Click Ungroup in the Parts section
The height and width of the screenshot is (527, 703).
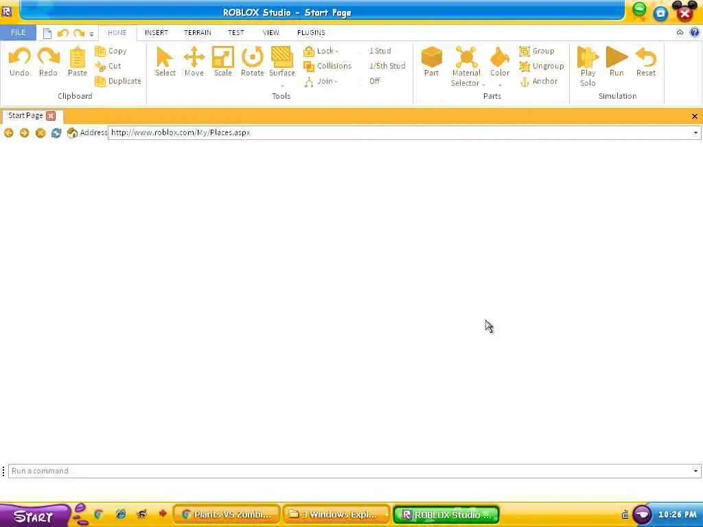(541, 66)
